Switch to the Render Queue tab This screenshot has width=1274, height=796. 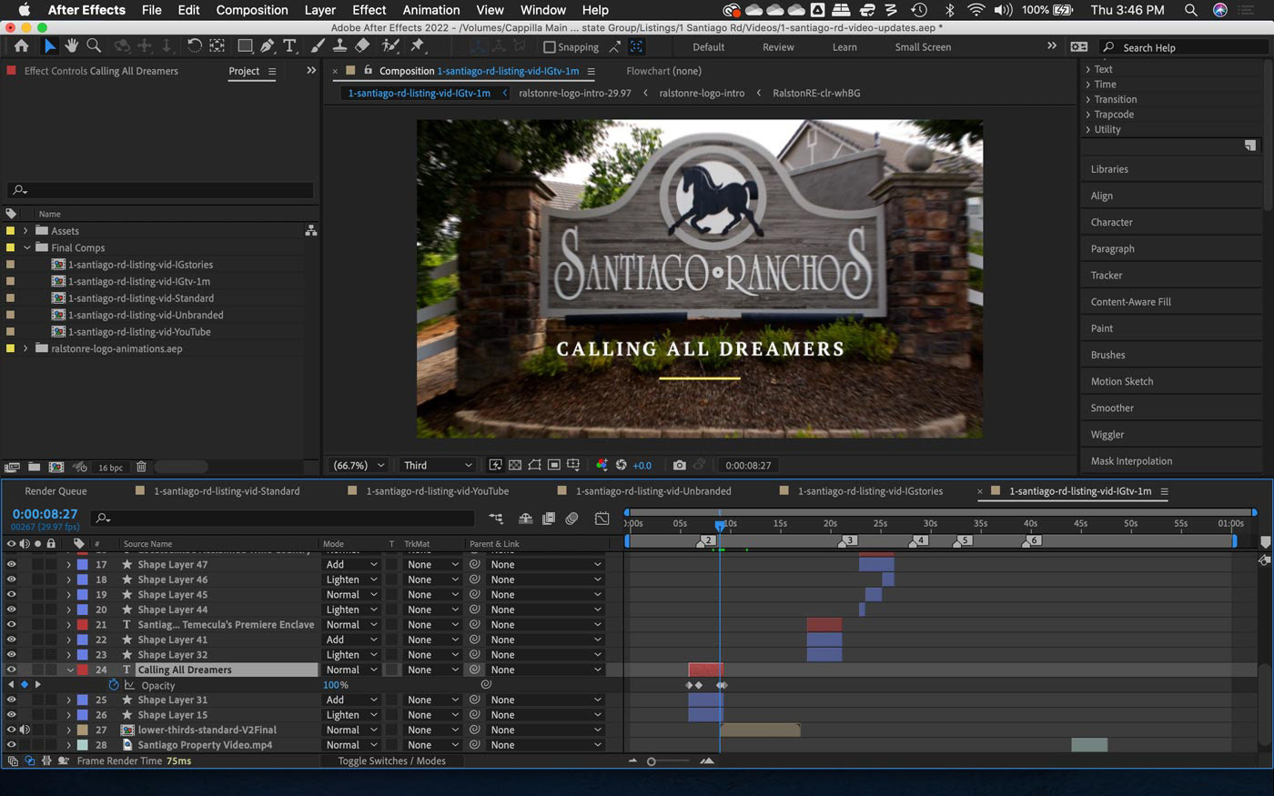pos(56,491)
